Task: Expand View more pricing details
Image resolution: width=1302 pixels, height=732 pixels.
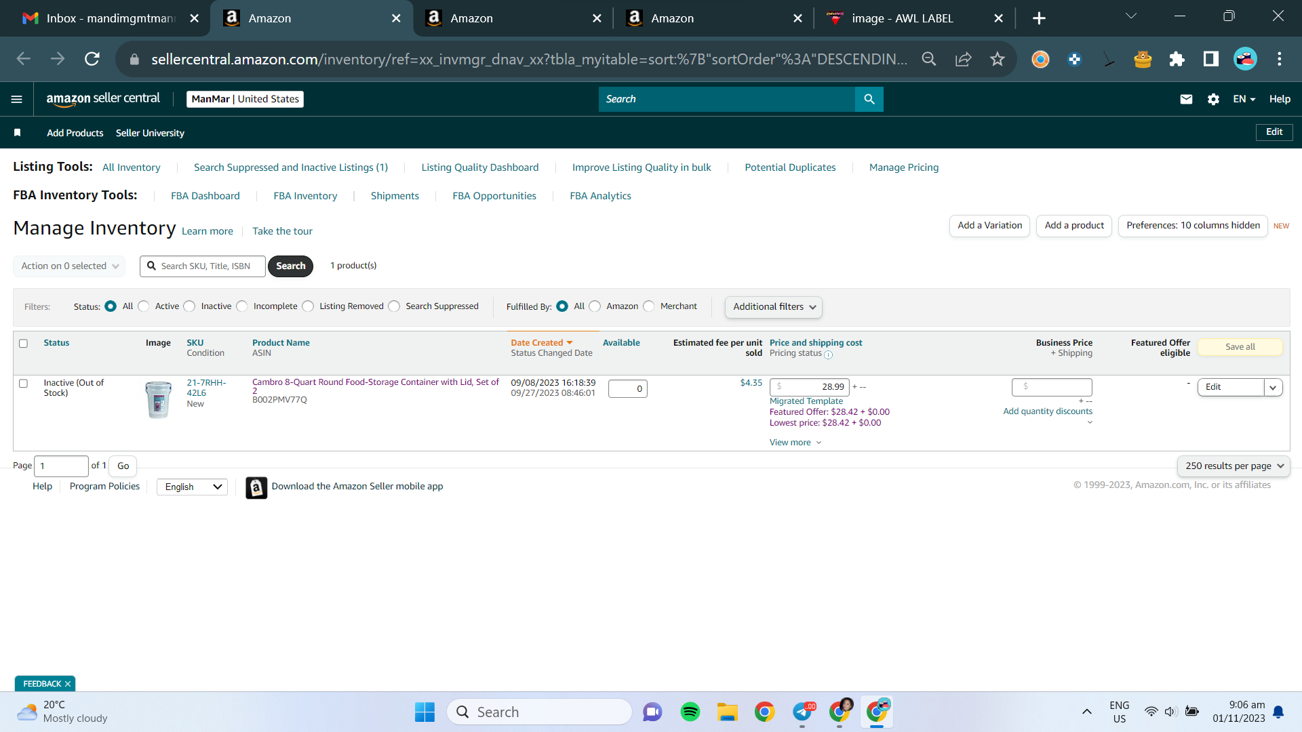Action: 795,443
